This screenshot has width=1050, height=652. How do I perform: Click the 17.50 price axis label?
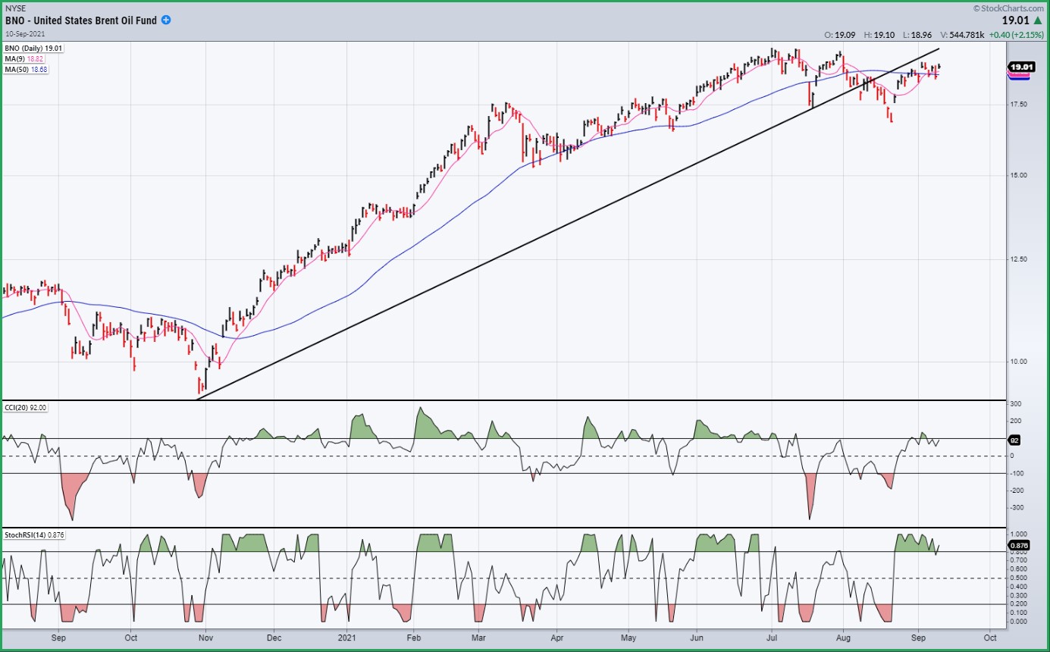pyautogui.click(x=1018, y=104)
